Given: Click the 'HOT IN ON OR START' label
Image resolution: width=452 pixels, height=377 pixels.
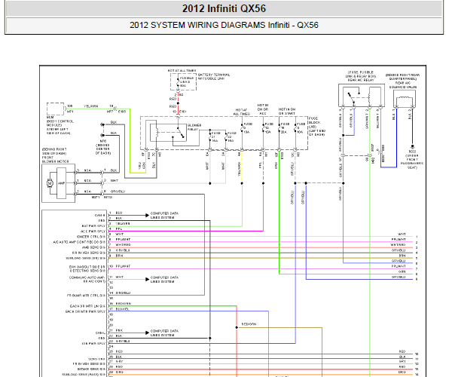Looking at the screenshot, I should coord(287,112).
